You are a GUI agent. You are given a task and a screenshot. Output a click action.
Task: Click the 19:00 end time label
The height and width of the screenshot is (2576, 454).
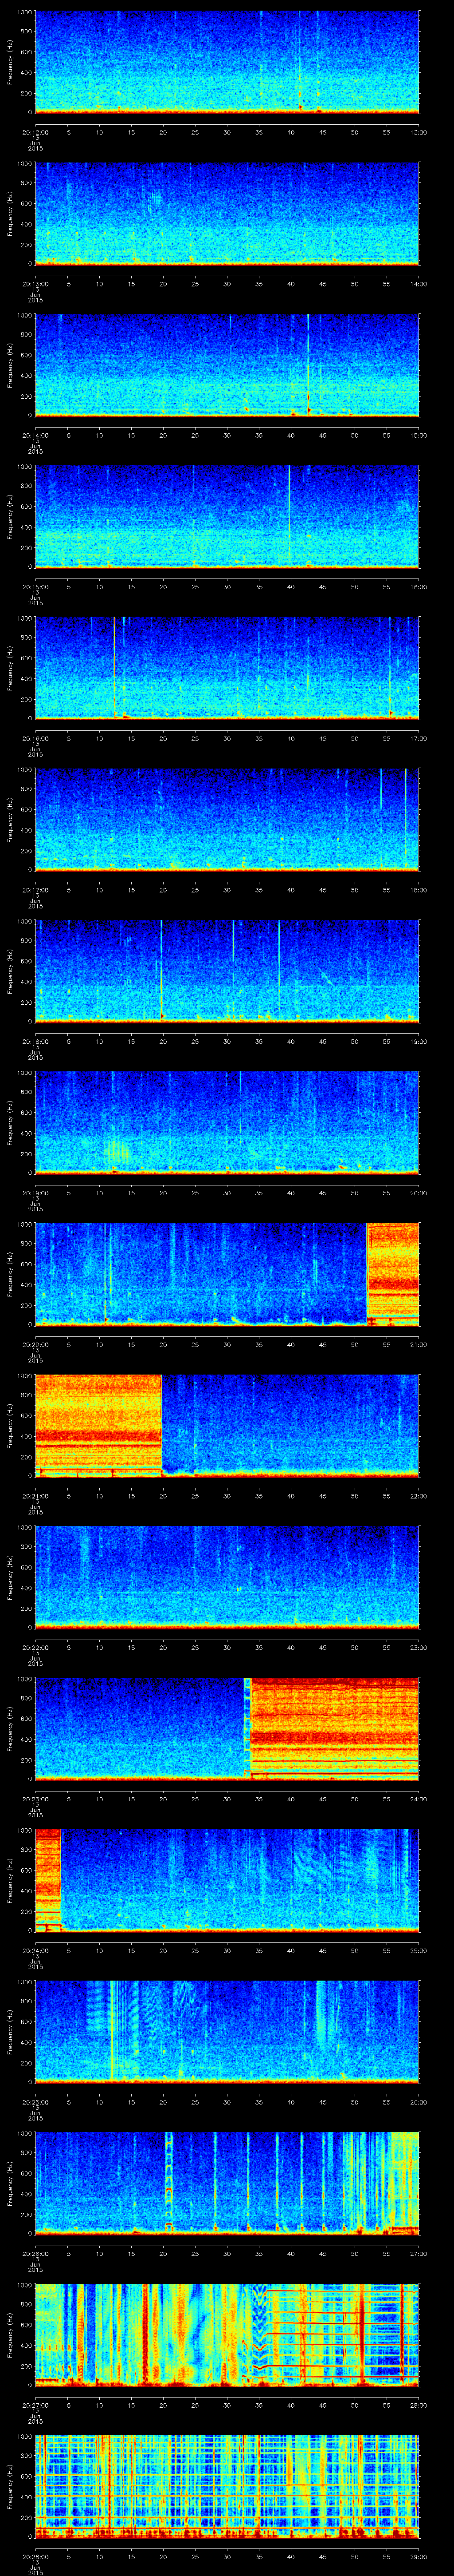click(x=418, y=1041)
